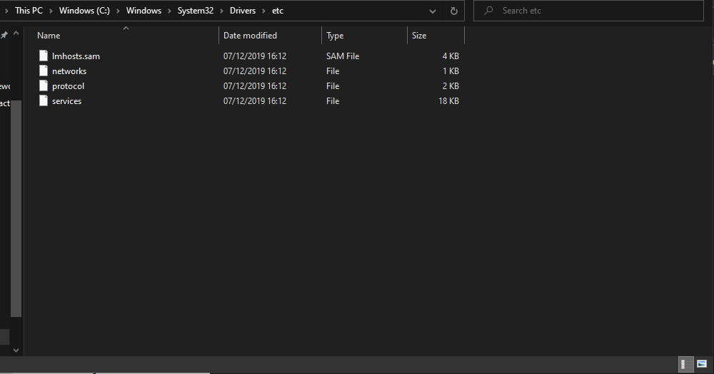The image size is (714, 374).
Task: Click the File type of services row
Action: click(x=333, y=101)
